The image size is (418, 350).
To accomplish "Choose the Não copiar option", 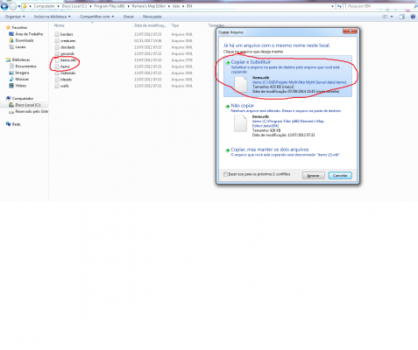I will click(243, 106).
